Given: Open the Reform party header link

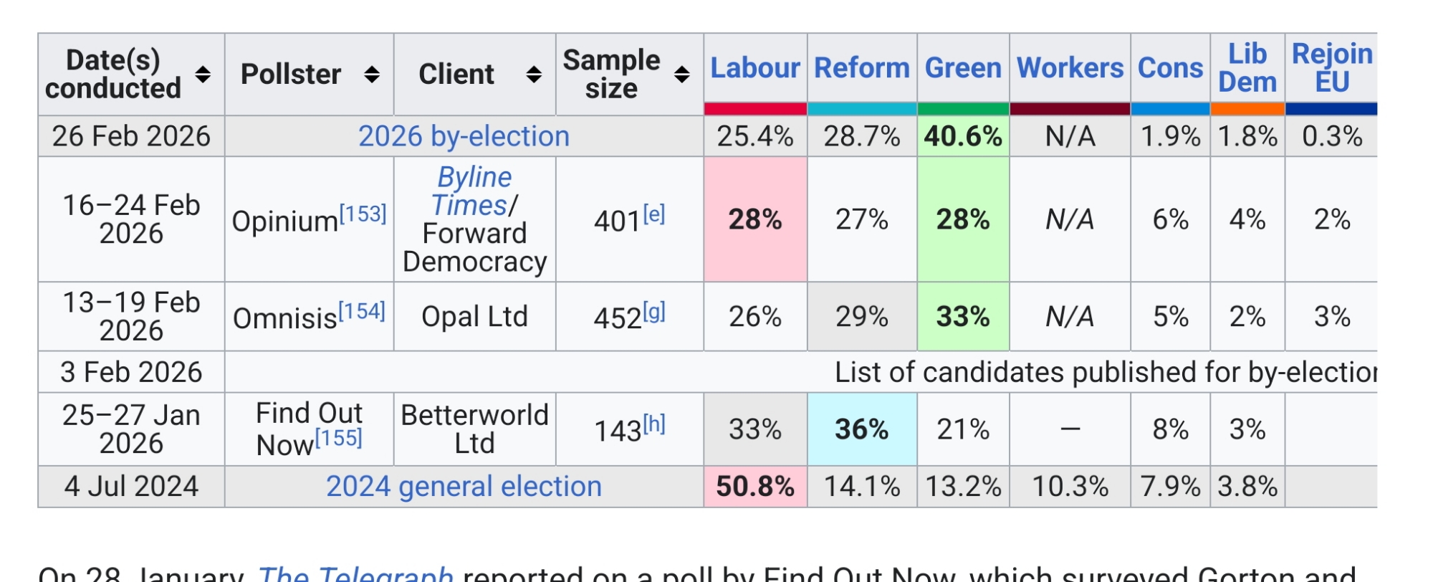Looking at the screenshot, I should click(861, 68).
